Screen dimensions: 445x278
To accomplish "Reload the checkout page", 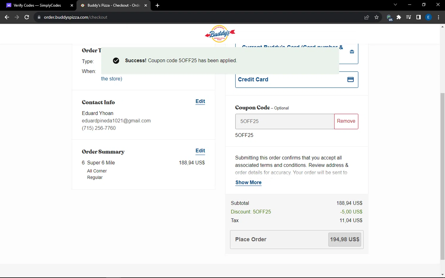I will click(x=27, y=17).
